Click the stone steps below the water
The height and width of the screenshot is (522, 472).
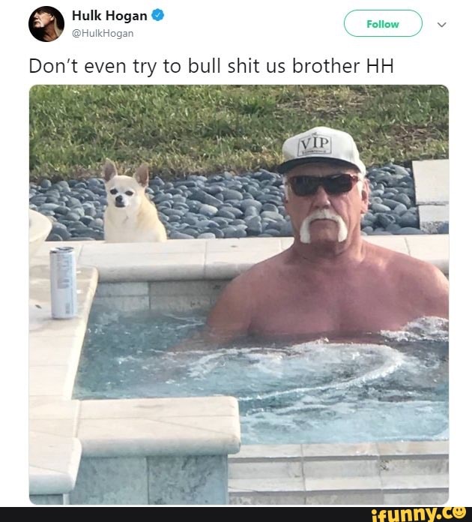(x=339, y=472)
